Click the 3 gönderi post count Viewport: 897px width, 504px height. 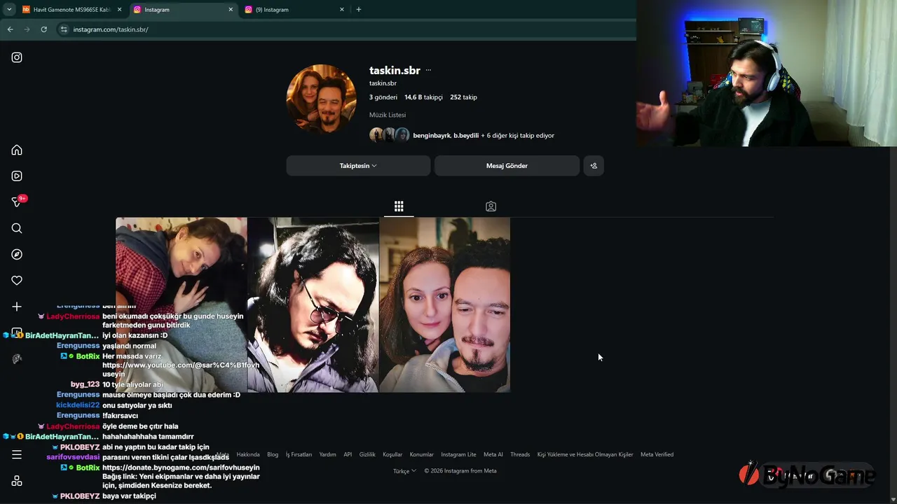point(383,97)
